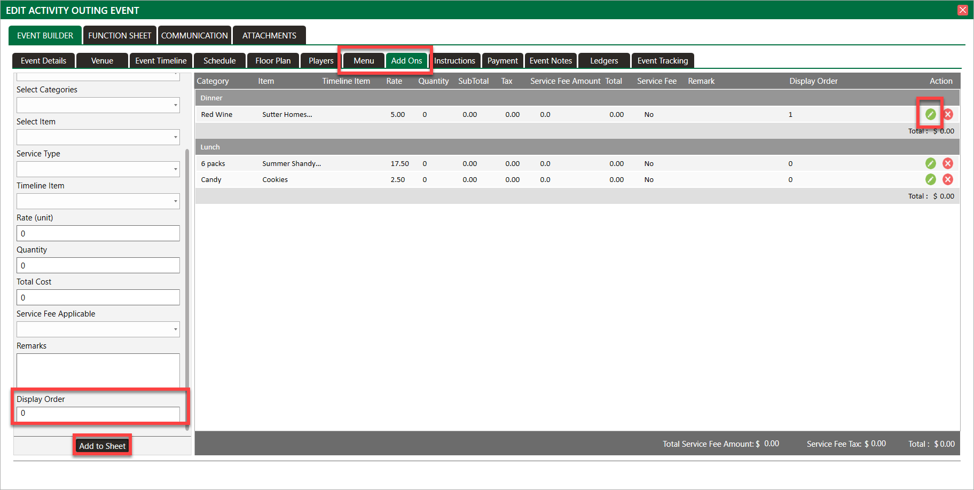
Task: Edit the Candy Cookies row
Action: [x=930, y=179]
